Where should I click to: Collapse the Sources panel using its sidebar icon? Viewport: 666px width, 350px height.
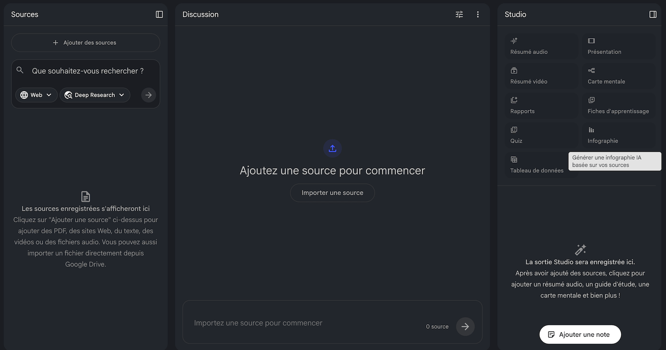pyautogui.click(x=159, y=15)
